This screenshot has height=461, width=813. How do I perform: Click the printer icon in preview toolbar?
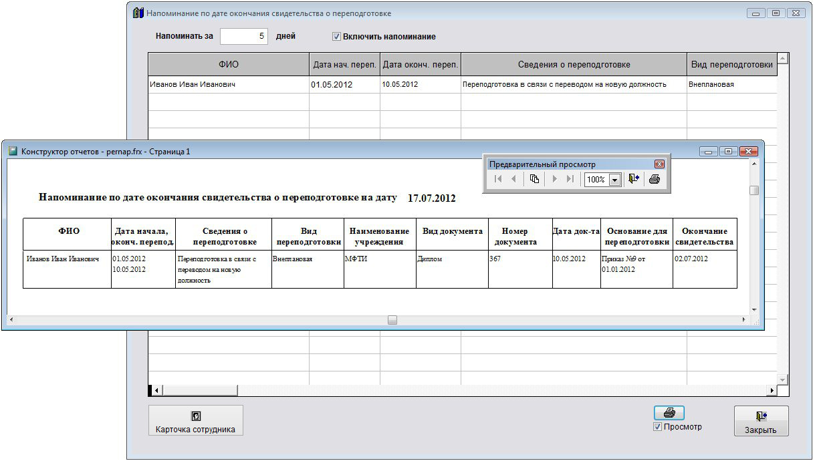pyautogui.click(x=655, y=179)
